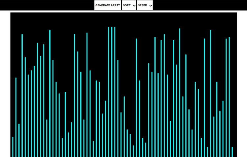Click the chevron arrow beside SORT
Viewport: 247px width, 157px height.
coord(134,6)
